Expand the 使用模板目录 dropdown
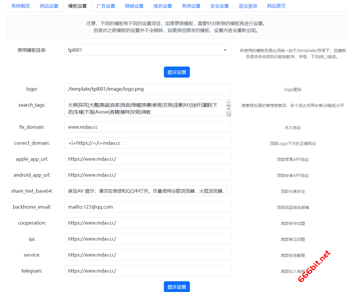The image size is (352, 292). tap(148, 50)
